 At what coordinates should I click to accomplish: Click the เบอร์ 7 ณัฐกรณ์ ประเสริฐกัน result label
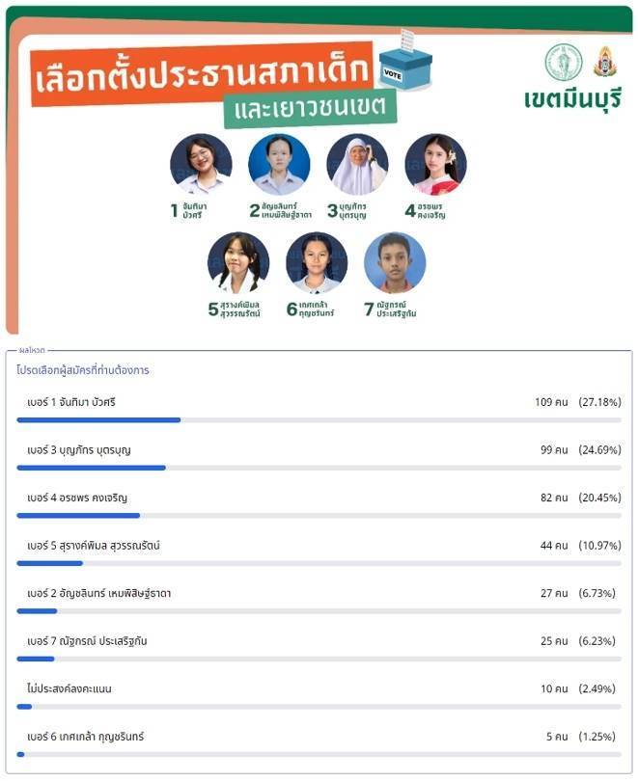tap(87, 641)
